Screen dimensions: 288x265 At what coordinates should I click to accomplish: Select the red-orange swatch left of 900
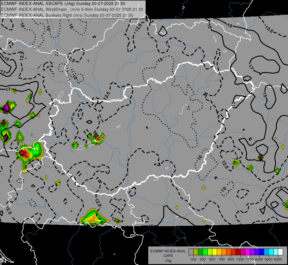coord(229,252)
